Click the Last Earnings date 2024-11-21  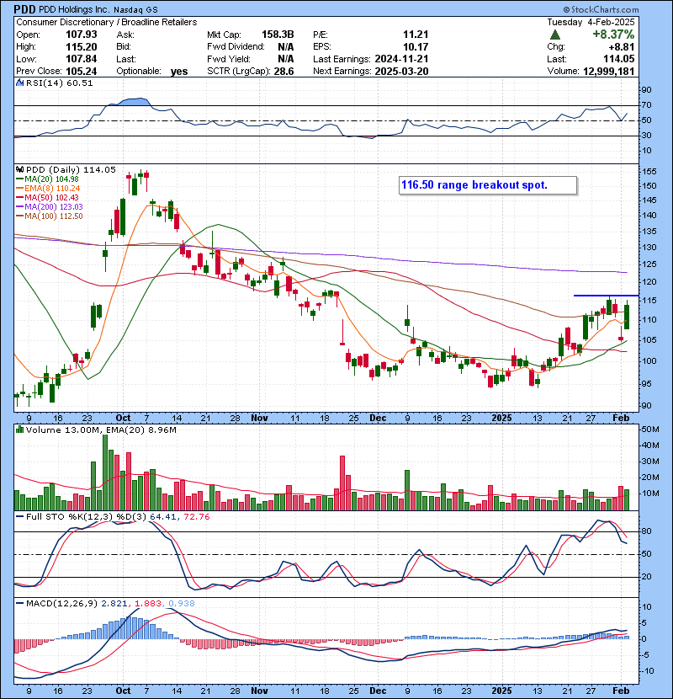pyautogui.click(x=401, y=59)
